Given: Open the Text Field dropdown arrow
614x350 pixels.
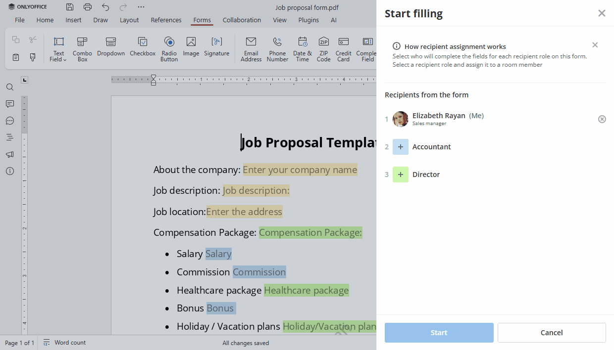Looking at the screenshot, I should click(x=65, y=60).
